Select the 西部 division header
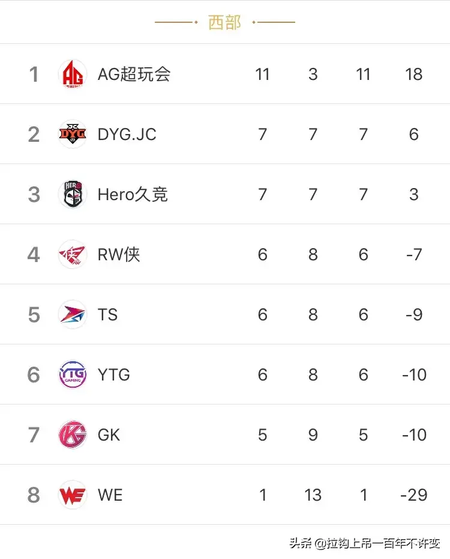 pos(224,22)
